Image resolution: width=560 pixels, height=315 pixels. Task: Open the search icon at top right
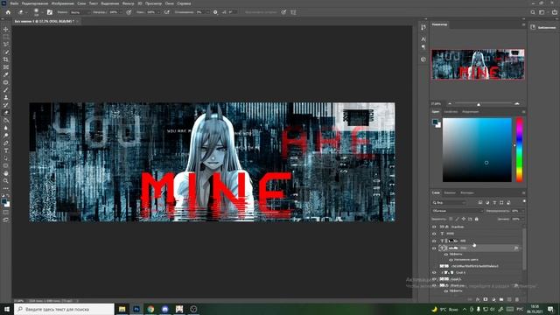point(533,12)
